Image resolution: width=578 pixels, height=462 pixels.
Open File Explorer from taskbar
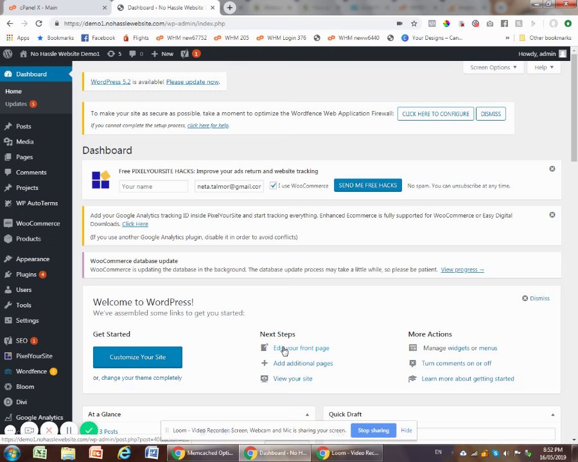pyautogui.click(x=68, y=453)
